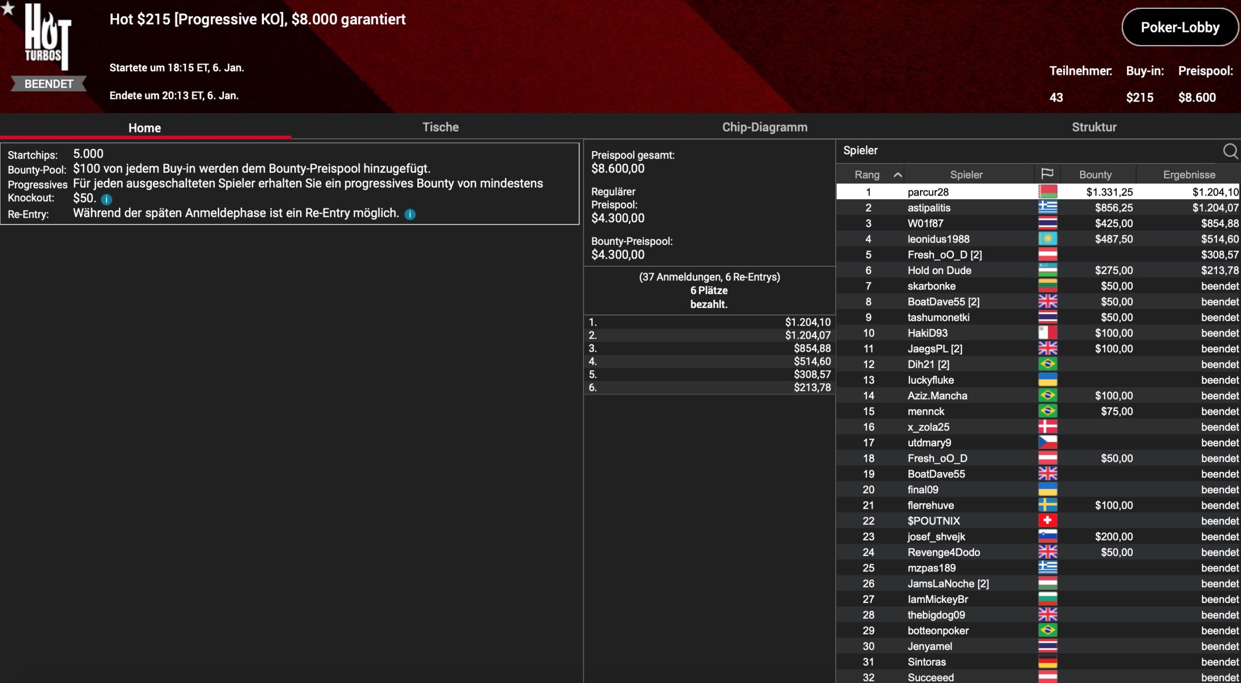The height and width of the screenshot is (683, 1241).
Task: Switch to the Tische tab
Action: (440, 127)
